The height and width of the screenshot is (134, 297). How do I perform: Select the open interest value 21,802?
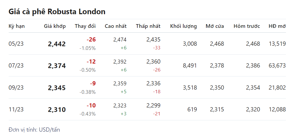tap(277, 87)
